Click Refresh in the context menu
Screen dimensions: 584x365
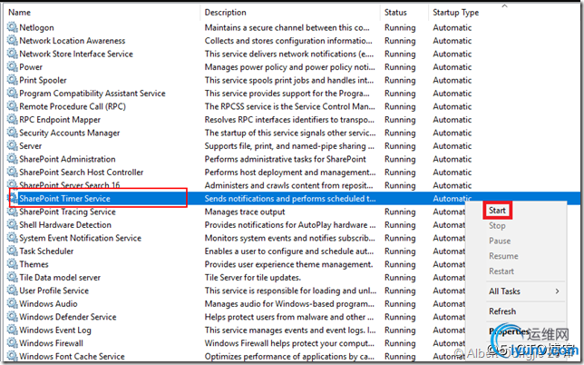502,311
